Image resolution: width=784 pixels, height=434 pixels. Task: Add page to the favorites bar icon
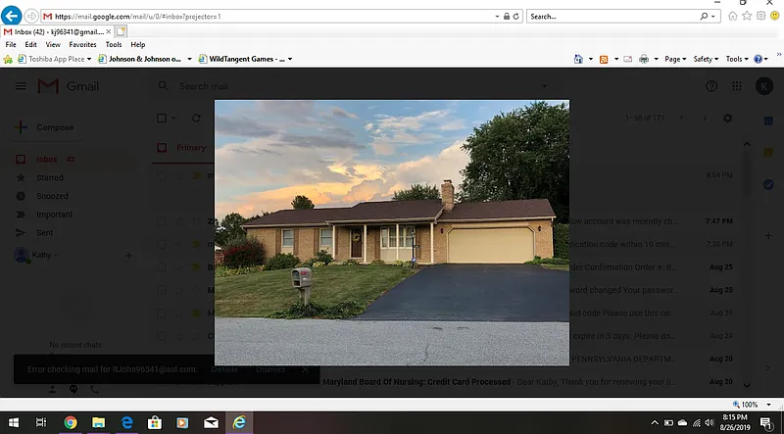(x=8, y=59)
